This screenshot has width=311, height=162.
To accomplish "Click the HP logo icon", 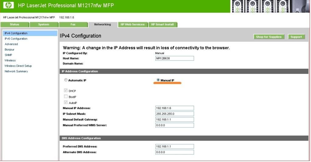I will (x=9, y=5).
